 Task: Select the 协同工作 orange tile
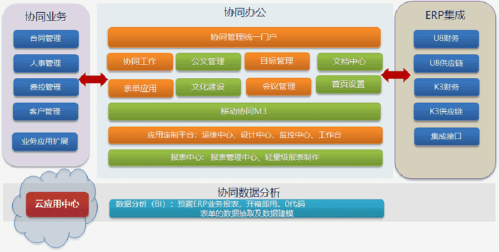[140, 62]
